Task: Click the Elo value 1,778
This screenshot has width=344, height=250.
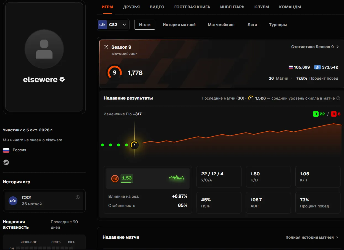Action: pos(135,73)
